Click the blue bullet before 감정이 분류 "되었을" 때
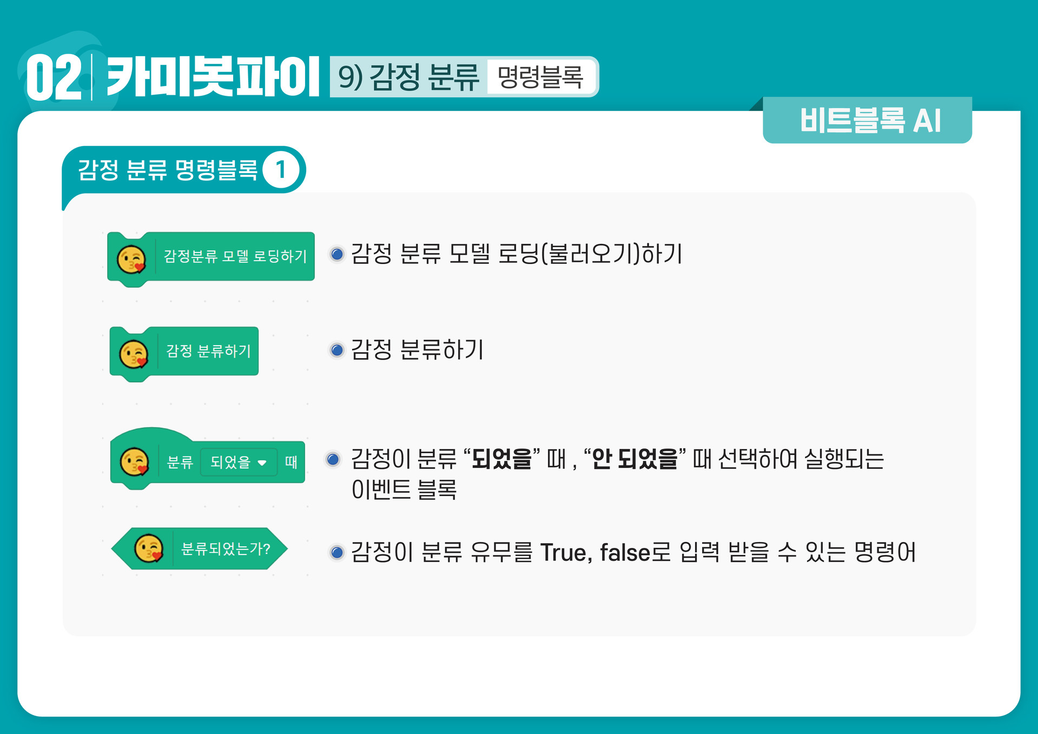 333,459
